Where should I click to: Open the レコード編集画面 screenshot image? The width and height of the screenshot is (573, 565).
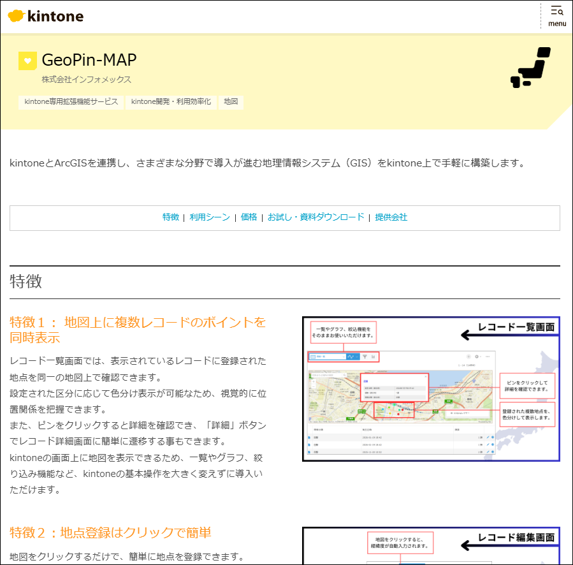click(x=431, y=545)
